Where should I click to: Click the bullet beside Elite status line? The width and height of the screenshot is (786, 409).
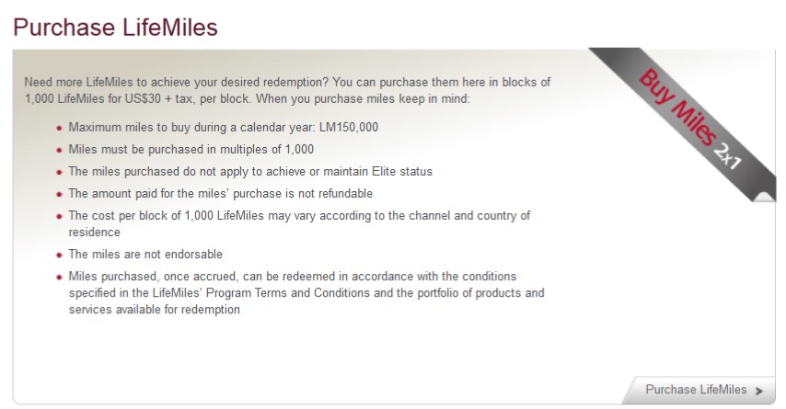click(60, 172)
